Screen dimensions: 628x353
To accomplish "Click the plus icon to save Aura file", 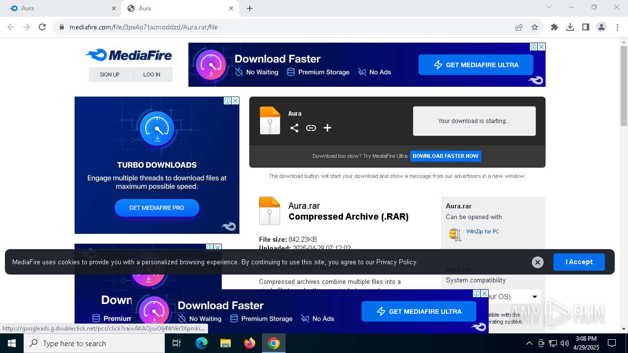I will tap(327, 128).
